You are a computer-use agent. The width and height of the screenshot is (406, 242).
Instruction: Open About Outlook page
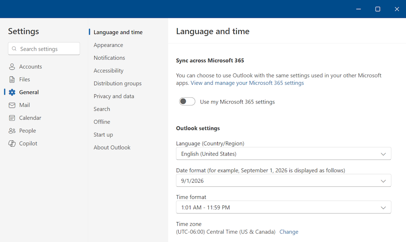click(x=112, y=147)
